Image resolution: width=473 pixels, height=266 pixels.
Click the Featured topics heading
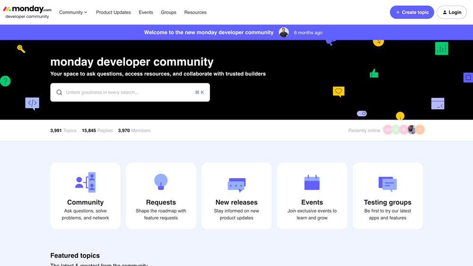(75, 256)
